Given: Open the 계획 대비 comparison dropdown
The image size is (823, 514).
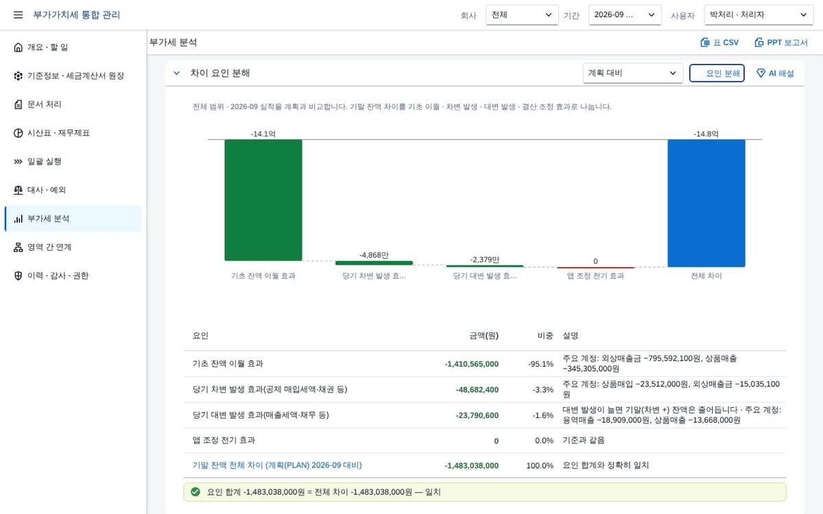Looking at the screenshot, I should 633,73.
